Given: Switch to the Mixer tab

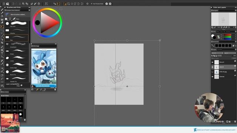Looking at the screenshot, I should [x=218, y=31].
